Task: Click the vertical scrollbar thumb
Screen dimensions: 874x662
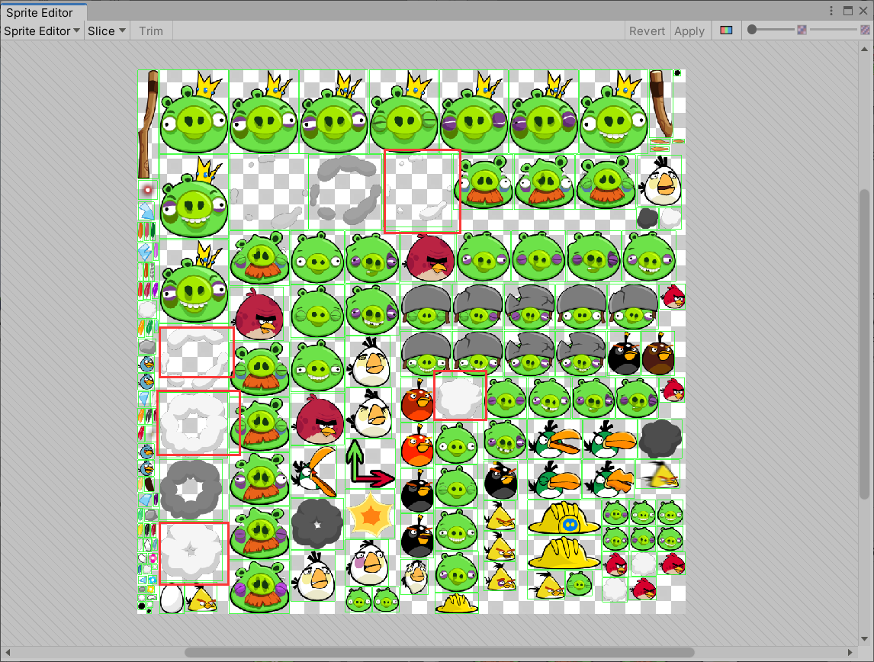Action: (x=864, y=344)
